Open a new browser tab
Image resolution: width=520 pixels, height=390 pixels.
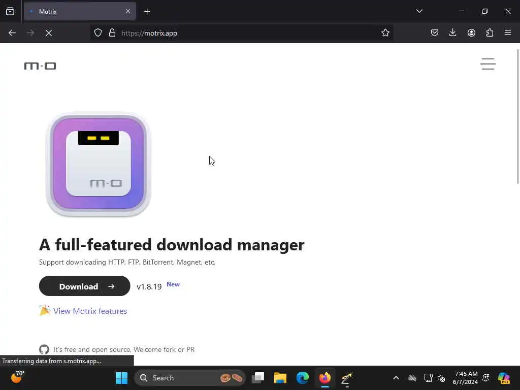click(147, 12)
